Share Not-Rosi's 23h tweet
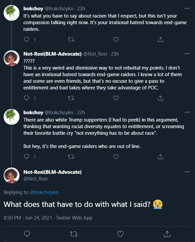195x242 pixels. pos(160,98)
